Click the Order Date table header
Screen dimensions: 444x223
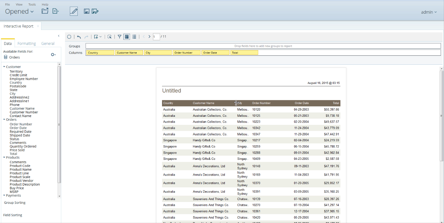(302, 103)
